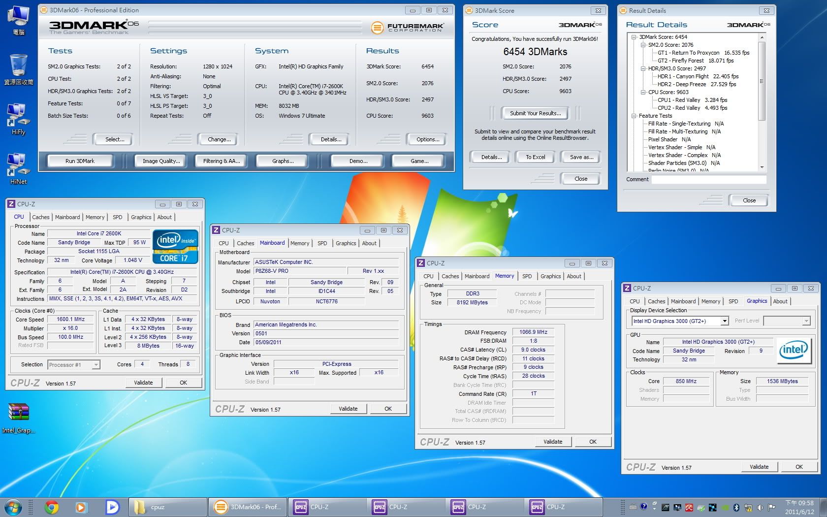Launch Google Chrome from the taskbar

(52, 507)
